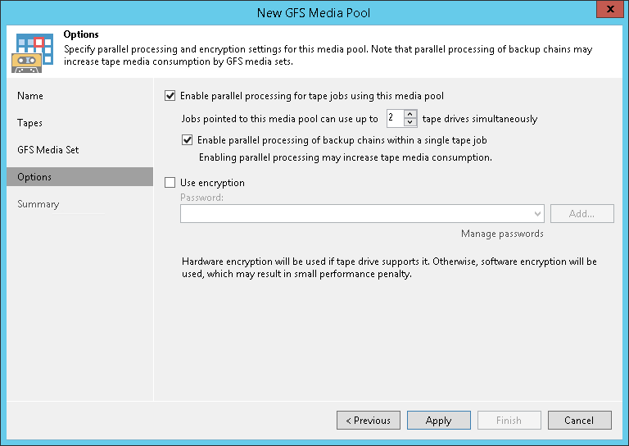The height and width of the screenshot is (446, 629).
Task: Select the Options step in sidebar
Action: (34, 177)
